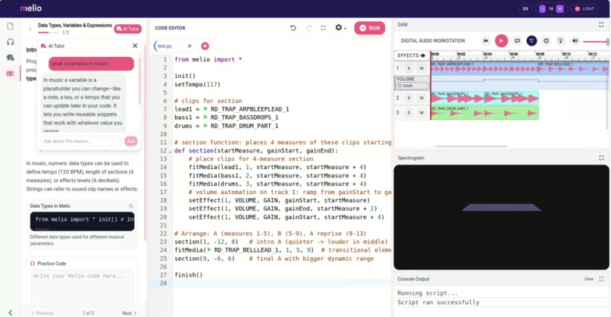Clear the console output
Screen dimensions: 611x317
point(589,279)
